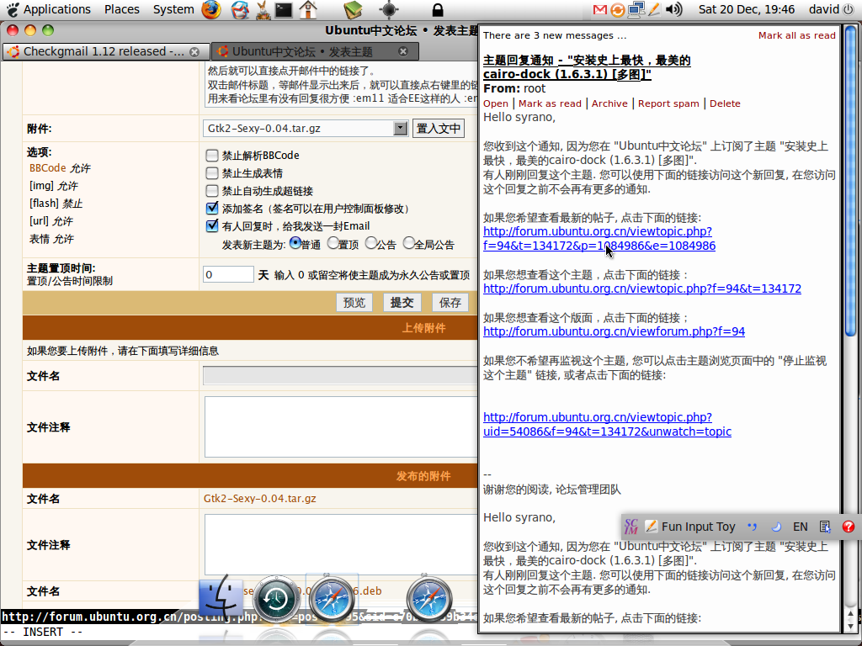Click the clock showing Sat 20 Dec
The width and height of the screenshot is (862, 646).
746,9
